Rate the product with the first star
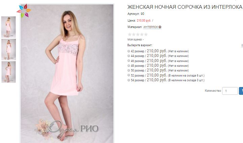This screenshot has width=243, height=143. pyautogui.click(x=130, y=34)
